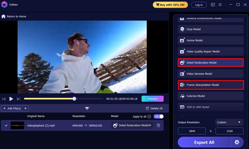Uncheck the videoplayback (2).mp4 file checkbox

coord(6,125)
